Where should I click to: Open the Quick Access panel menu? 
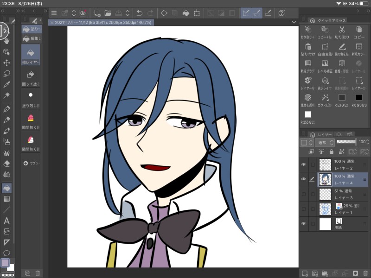pyautogui.click(x=303, y=19)
